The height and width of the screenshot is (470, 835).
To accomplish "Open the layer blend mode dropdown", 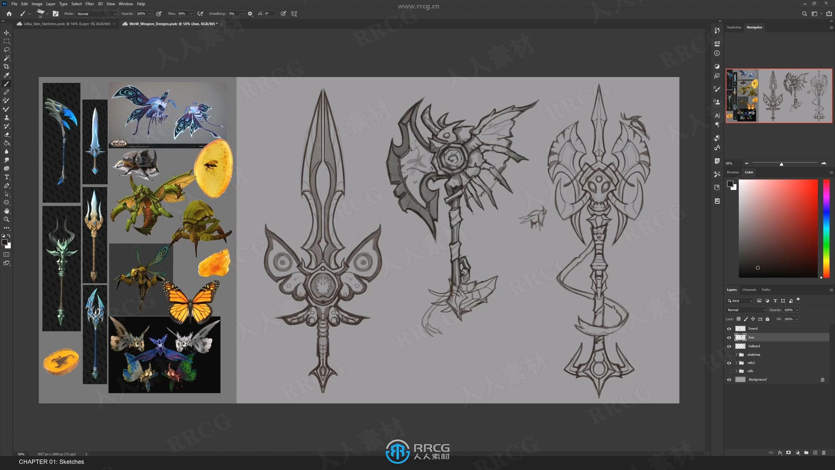I will (x=746, y=310).
